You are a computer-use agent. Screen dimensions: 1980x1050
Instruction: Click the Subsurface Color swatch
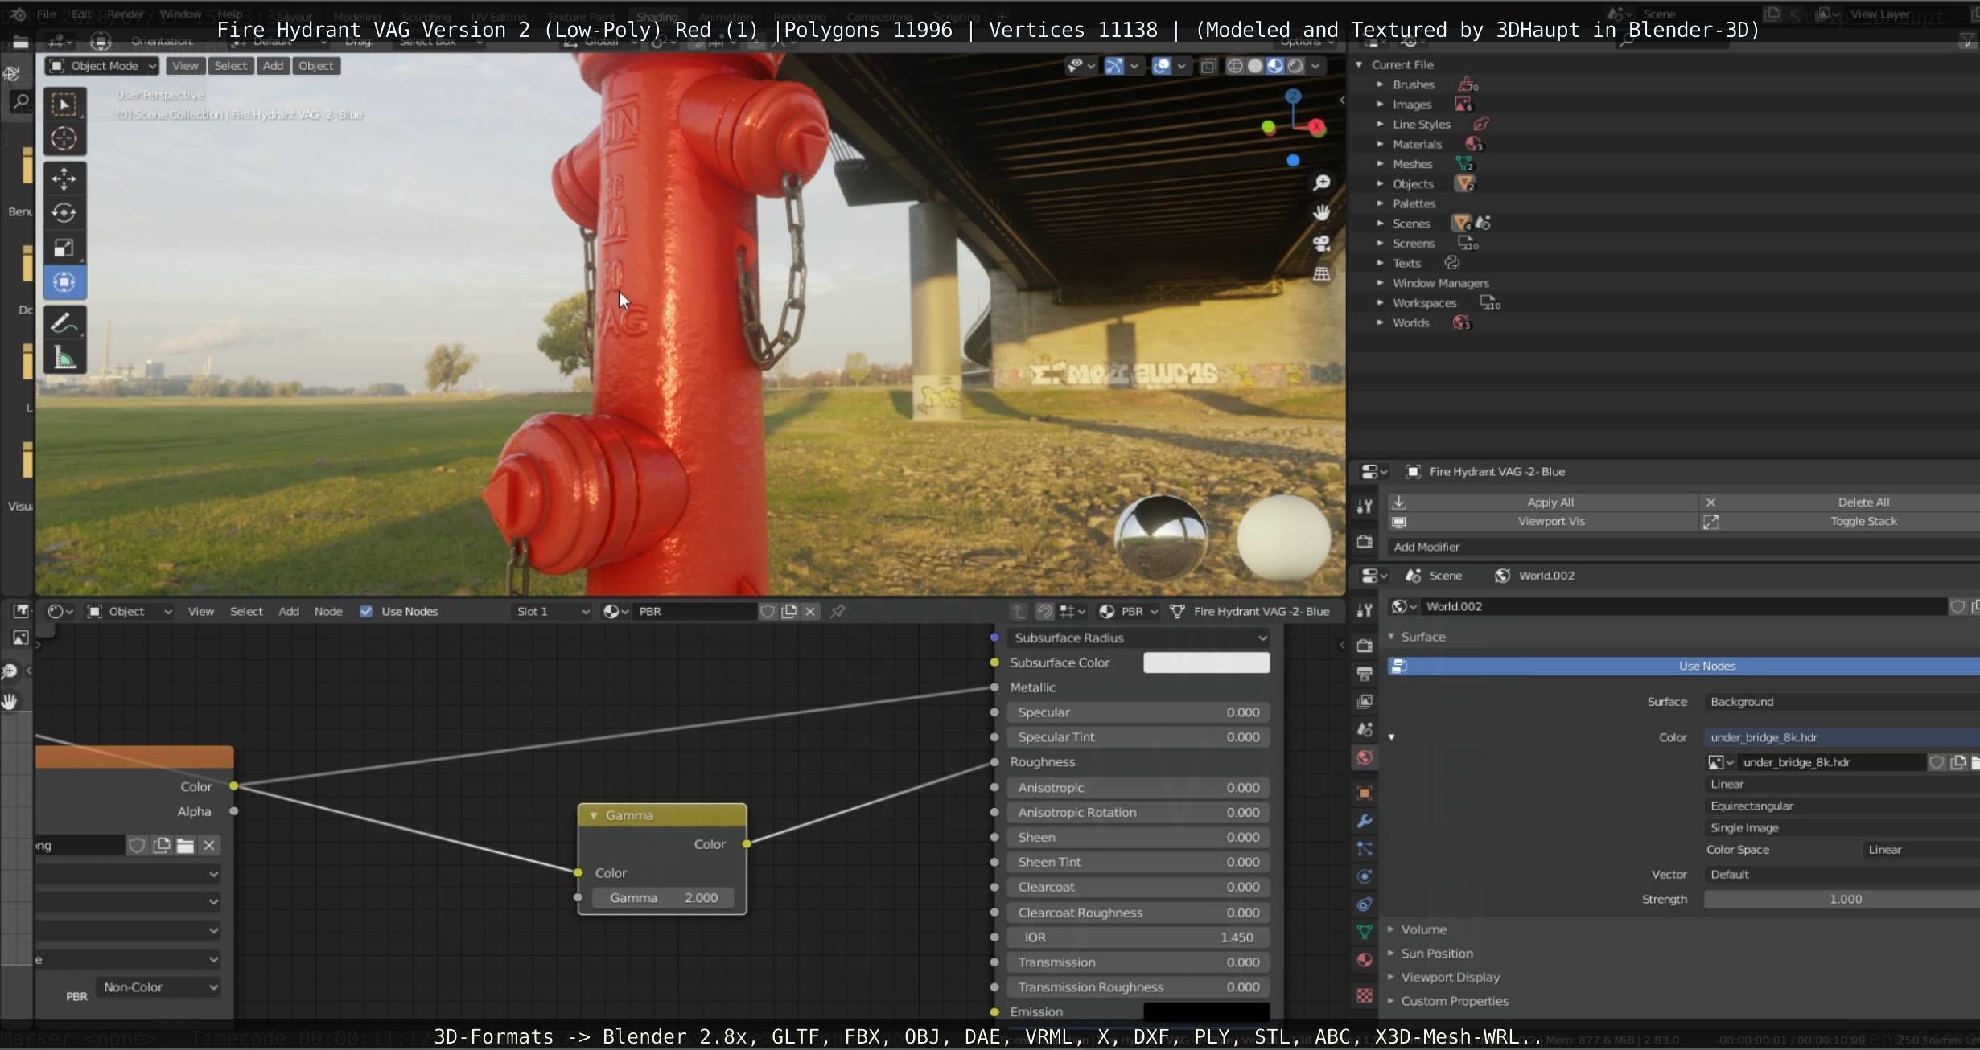pyautogui.click(x=1206, y=662)
